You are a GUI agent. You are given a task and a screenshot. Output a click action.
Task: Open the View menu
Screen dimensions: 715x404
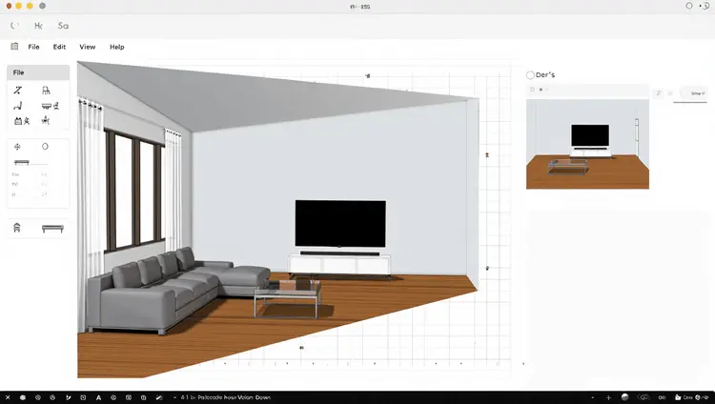[x=87, y=47]
